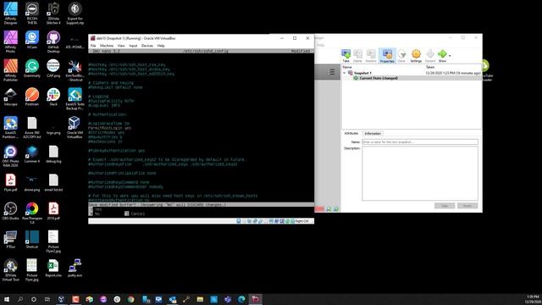This screenshot has height=305, width=542.
Task: Select the Snapshot 1 row
Action: pyautogui.click(x=412, y=73)
